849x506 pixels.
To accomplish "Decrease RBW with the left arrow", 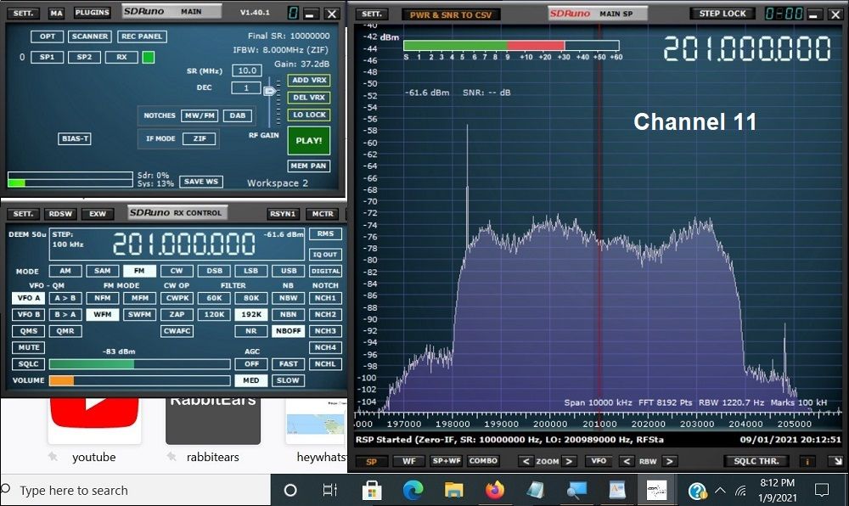I will 627,461.
